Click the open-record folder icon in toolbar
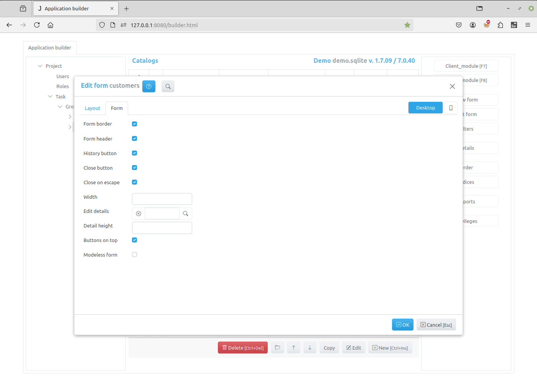This screenshot has width=537, height=378. pyautogui.click(x=277, y=347)
